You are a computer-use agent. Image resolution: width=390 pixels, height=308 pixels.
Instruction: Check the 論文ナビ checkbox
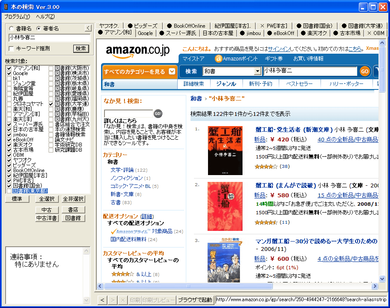click(51, 140)
